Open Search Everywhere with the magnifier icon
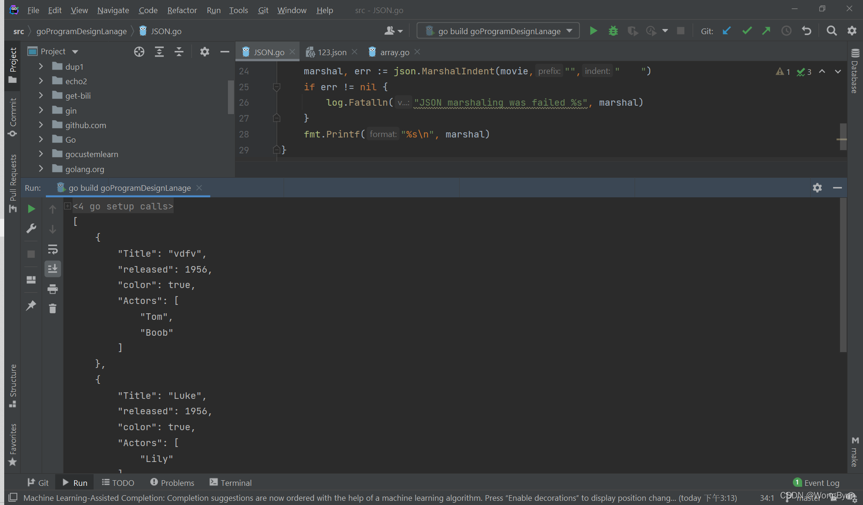 tap(832, 31)
